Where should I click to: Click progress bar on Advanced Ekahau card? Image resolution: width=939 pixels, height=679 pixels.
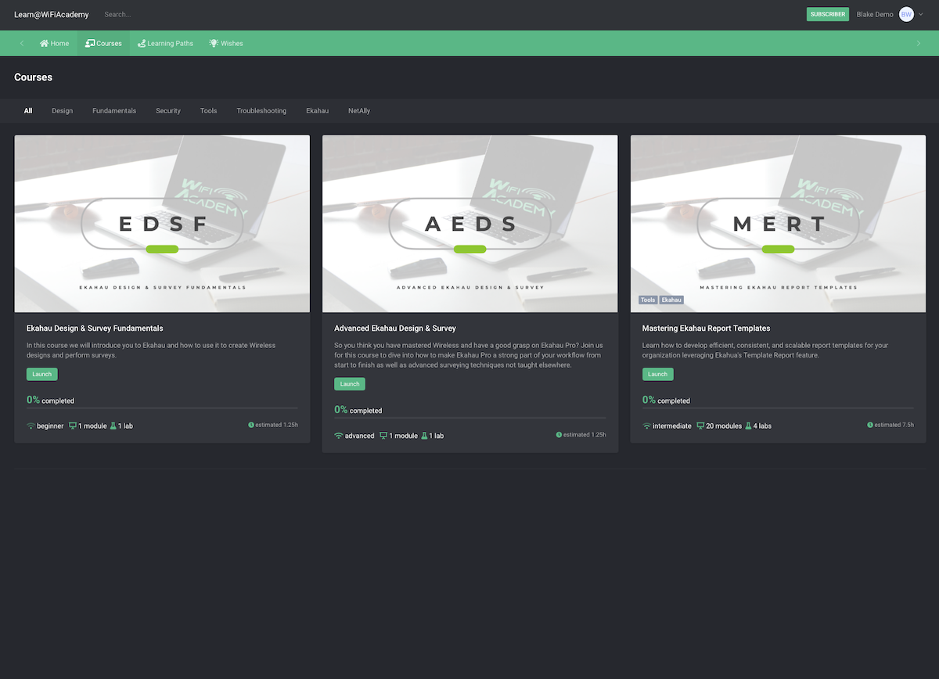pyautogui.click(x=470, y=418)
